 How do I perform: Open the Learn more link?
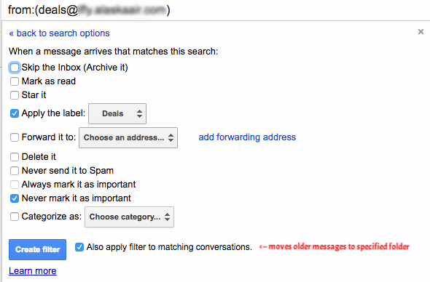tap(33, 271)
